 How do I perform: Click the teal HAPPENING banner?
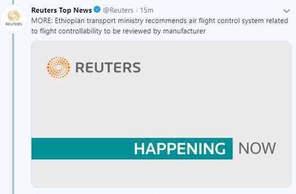point(132,149)
